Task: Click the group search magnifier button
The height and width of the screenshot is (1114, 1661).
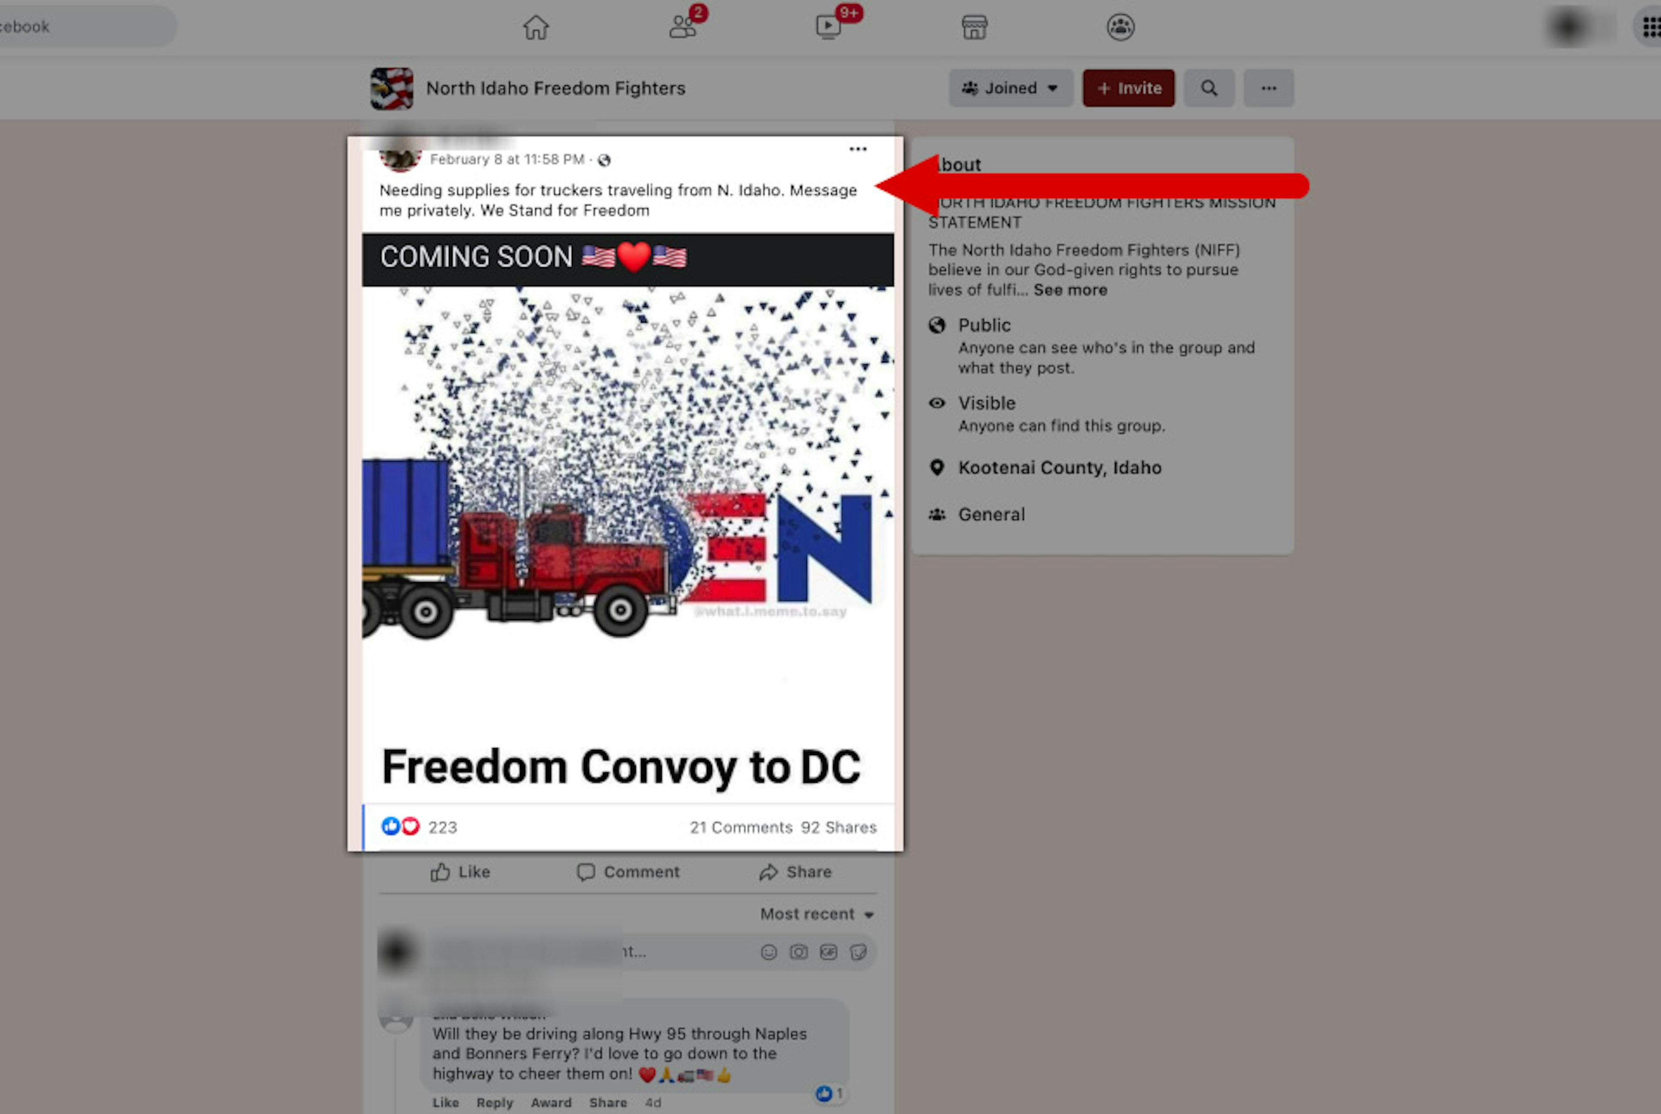Action: [1209, 88]
